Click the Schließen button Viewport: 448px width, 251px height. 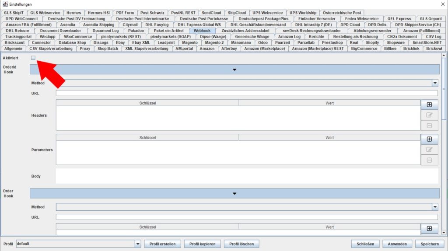coord(365,244)
